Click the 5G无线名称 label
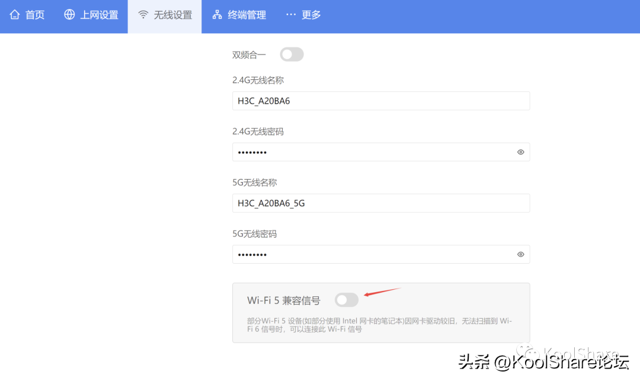 [x=255, y=183]
